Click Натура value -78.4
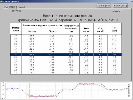 click(31, 73)
